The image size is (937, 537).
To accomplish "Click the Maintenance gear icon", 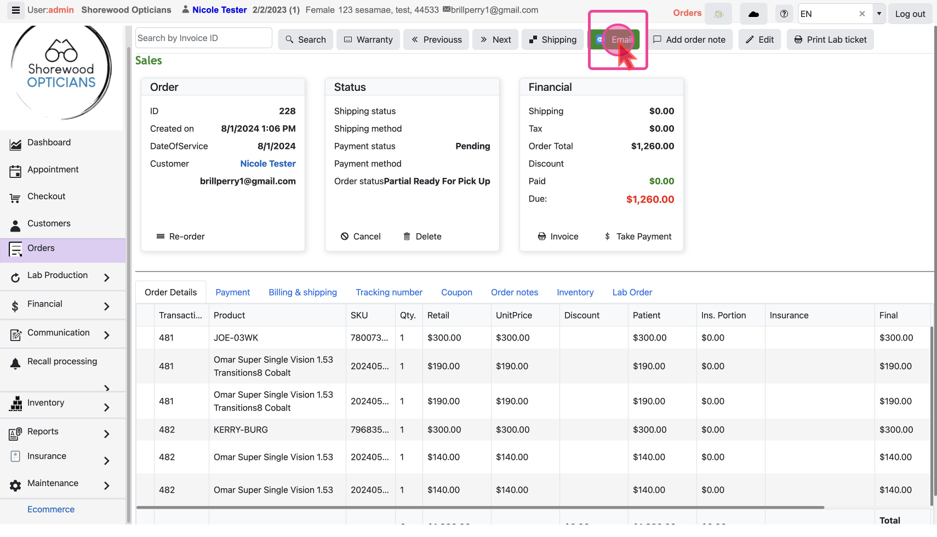I will tap(15, 485).
